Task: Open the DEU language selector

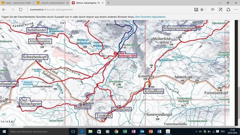Action: point(223,131)
